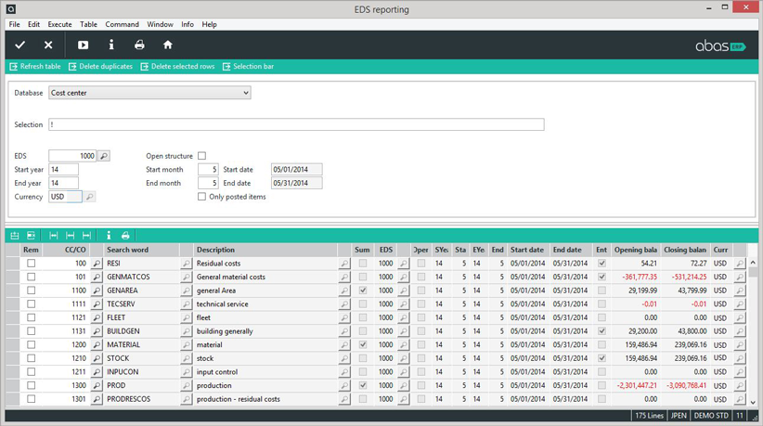
Task: Cancel using the X toolbar icon
Action: click(48, 45)
